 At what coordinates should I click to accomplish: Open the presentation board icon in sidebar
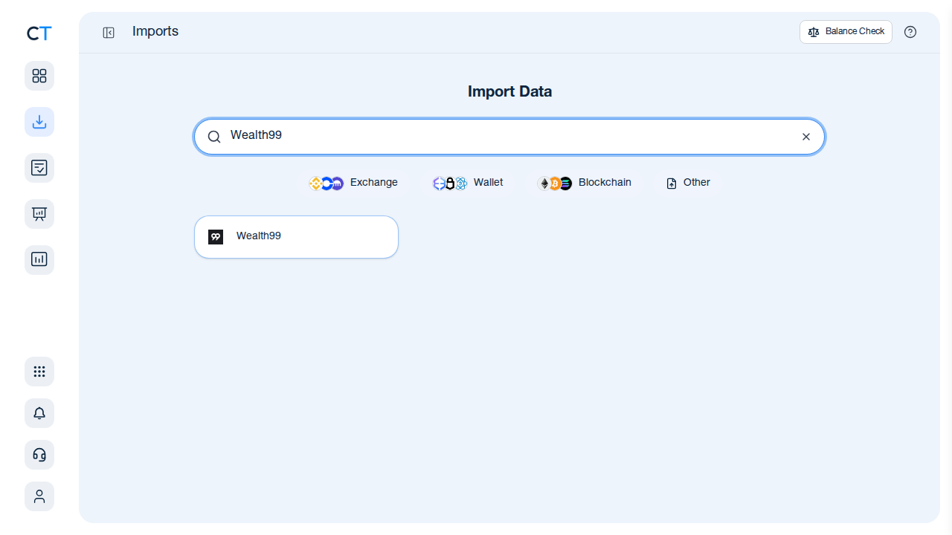click(x=39, y=214)
